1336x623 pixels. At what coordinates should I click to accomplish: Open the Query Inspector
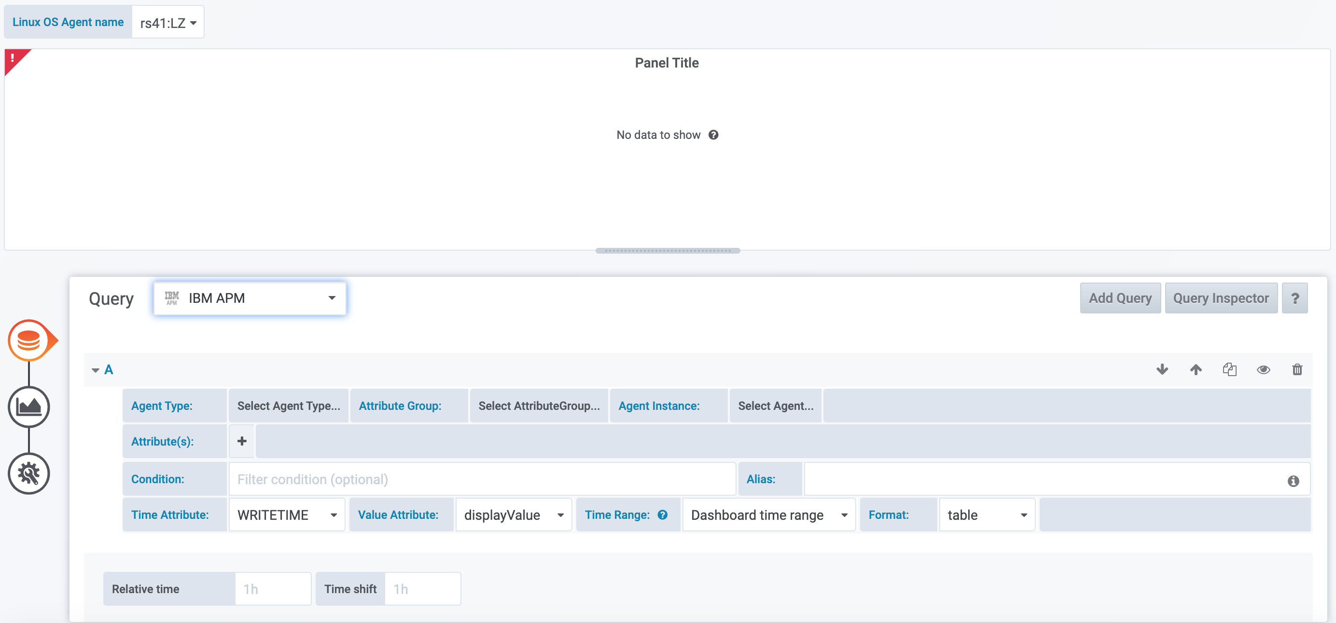pos(1220,298)
